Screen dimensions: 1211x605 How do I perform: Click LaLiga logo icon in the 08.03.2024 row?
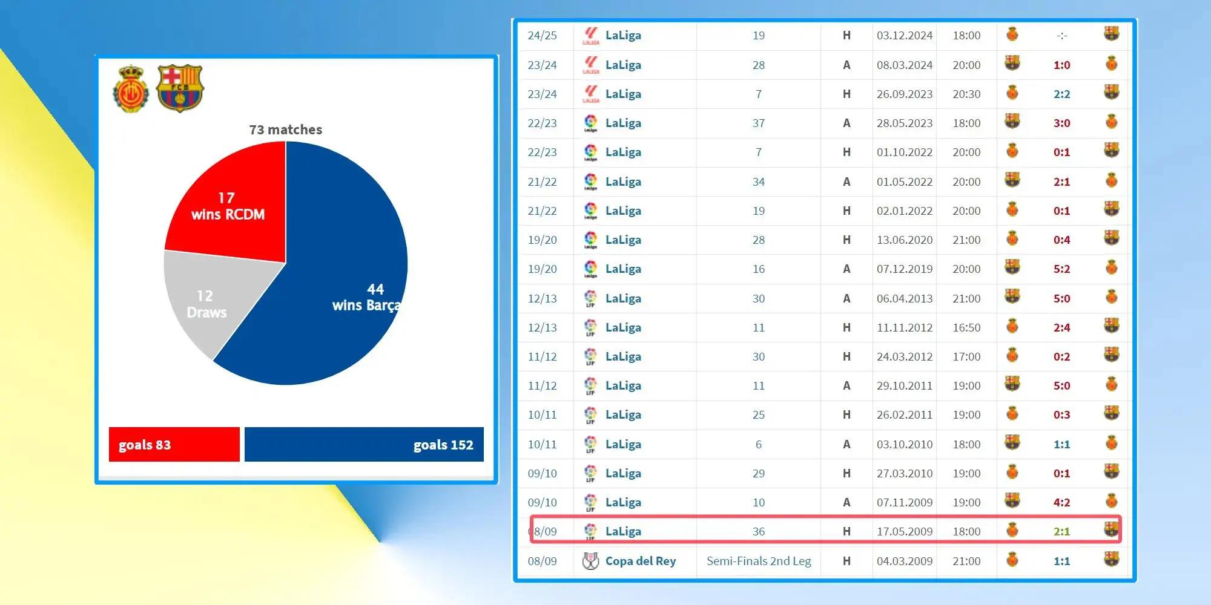591,65
